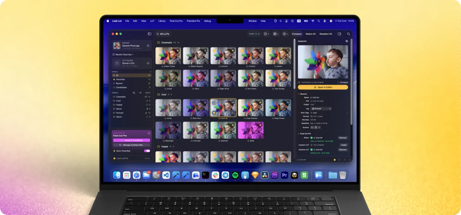Image resolution: width=461 pixels, height=215 pixels.
Task: Click the star badge on LL Steel thumbnail
Action: (261, 125)
